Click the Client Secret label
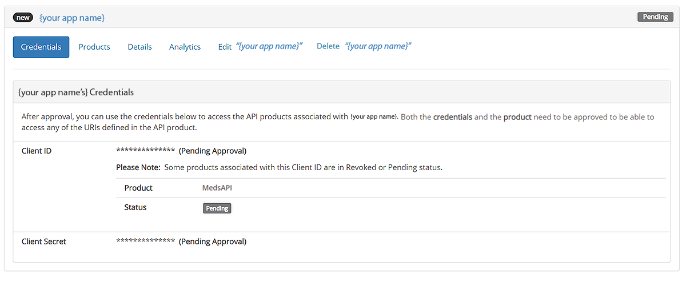This screenshot has height=282, width=686. coord(44,241)
